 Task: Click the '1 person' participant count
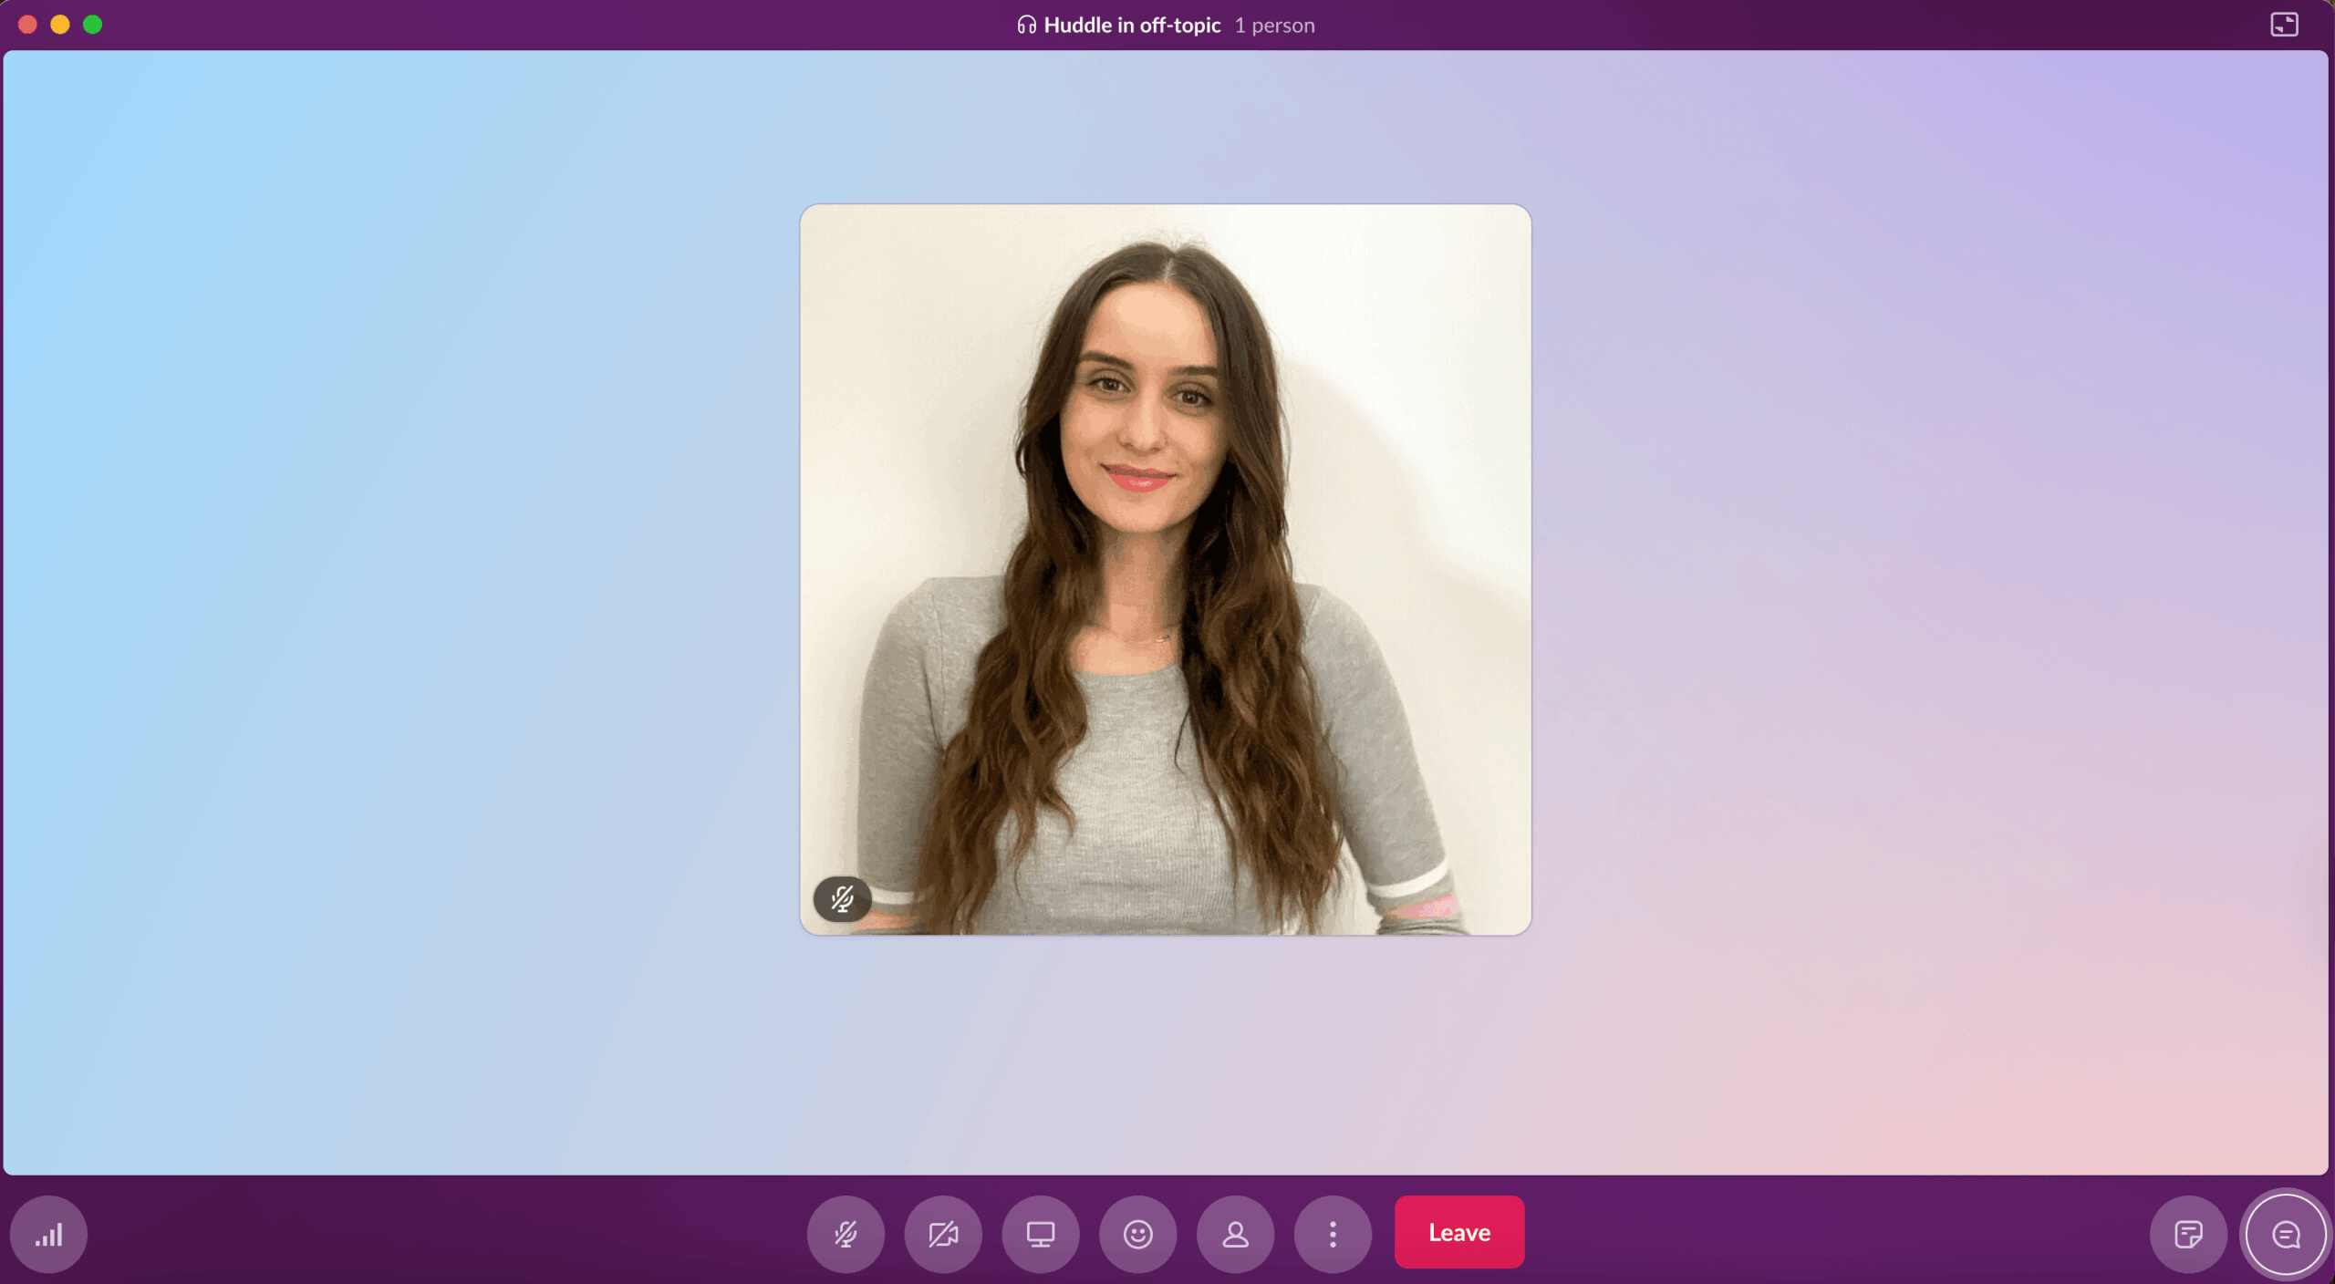(x=1274, y=26)
